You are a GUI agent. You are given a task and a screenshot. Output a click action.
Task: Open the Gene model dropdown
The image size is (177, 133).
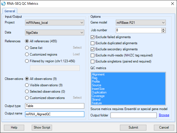tap(141, 23)
